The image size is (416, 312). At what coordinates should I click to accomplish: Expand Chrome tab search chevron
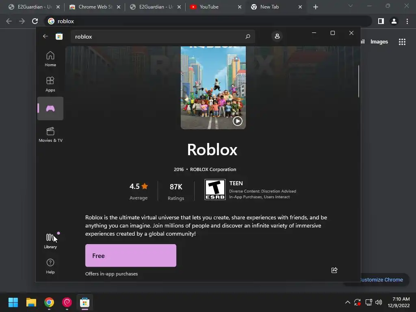(x=351, y=6)
